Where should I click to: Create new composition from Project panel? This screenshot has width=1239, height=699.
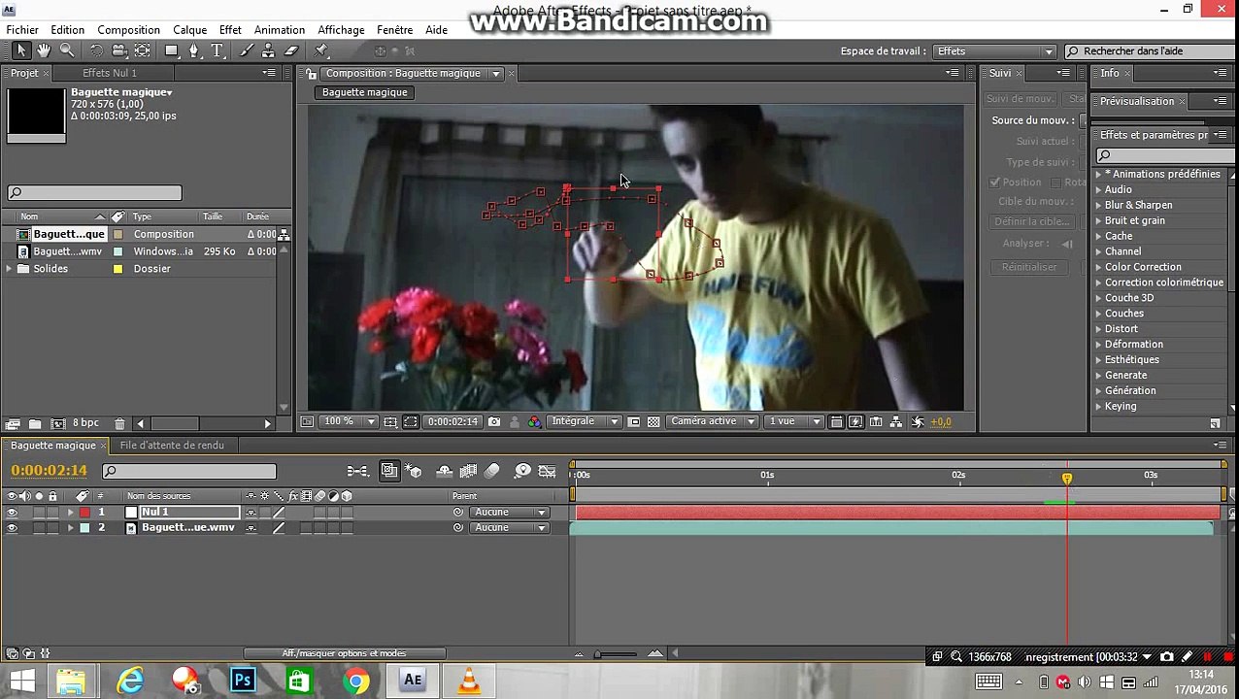click(x=57, y=423)
